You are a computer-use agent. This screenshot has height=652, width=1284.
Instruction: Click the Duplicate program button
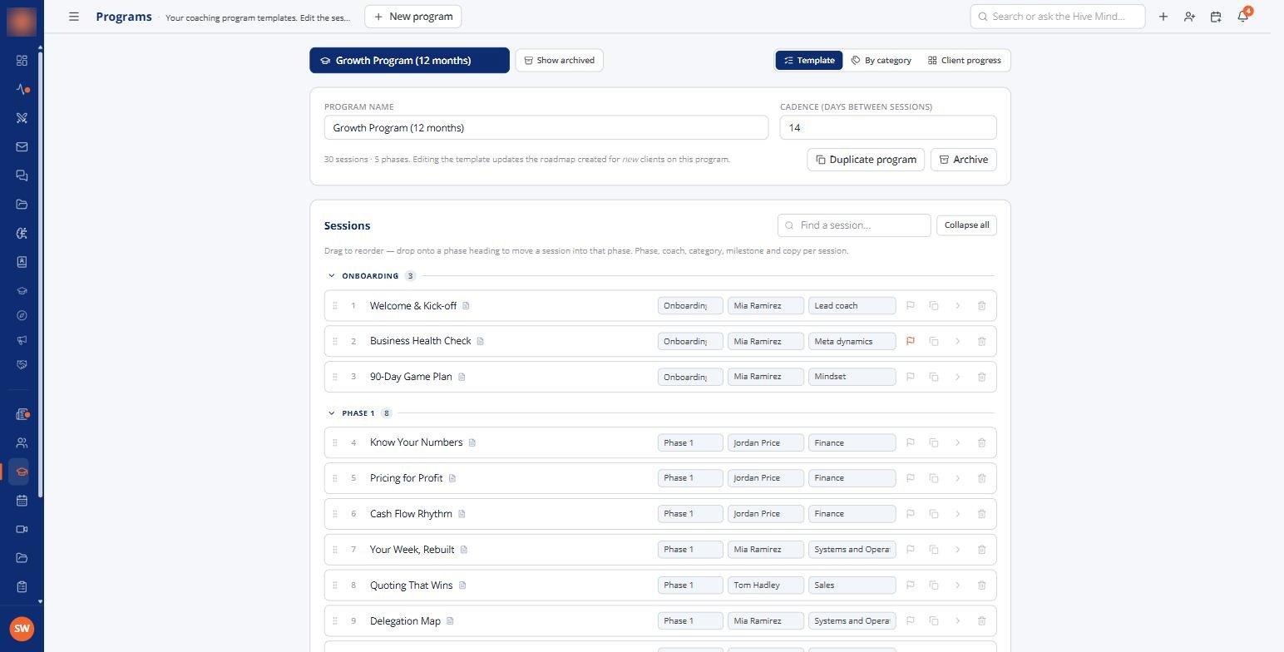click(866, 160)
